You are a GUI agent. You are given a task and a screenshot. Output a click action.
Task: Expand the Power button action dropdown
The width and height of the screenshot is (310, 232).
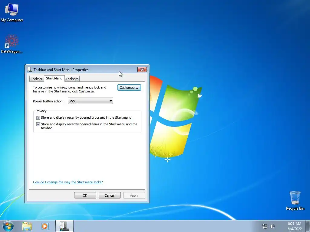(x=90, y=101)
